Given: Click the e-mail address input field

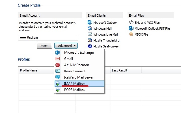Looking at the screenshot, I should coord(48,38).
